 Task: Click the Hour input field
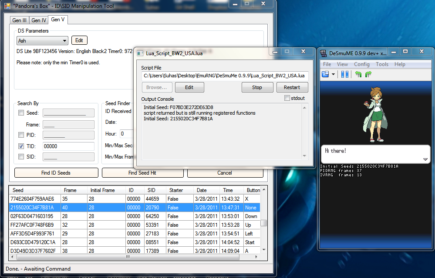click(x=127, y=134)
